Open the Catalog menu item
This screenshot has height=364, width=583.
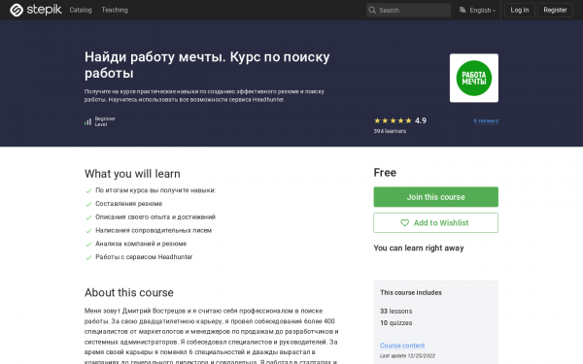(x=81, y=10)
